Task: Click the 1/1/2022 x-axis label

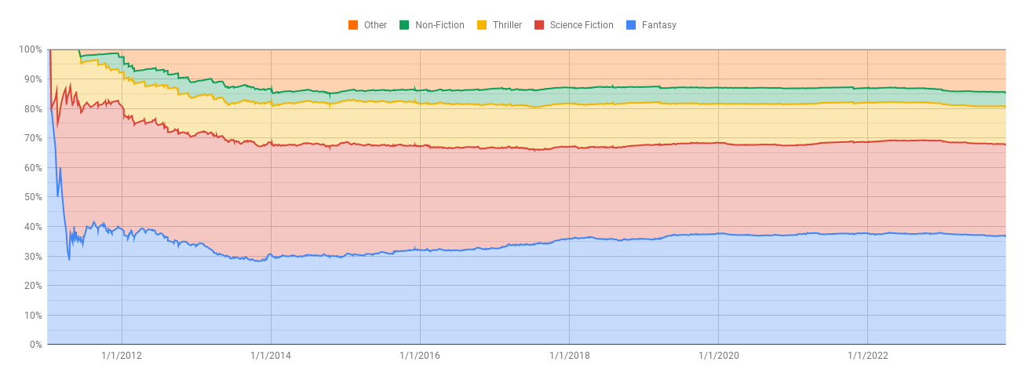Action: pos(867,356)
